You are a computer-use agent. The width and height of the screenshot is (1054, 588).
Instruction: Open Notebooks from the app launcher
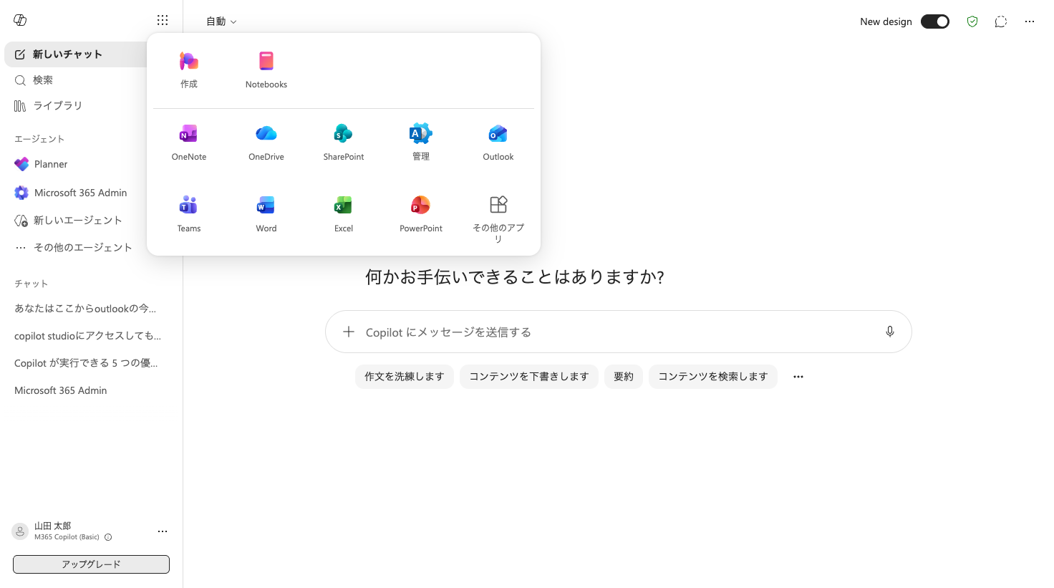(x=266, y=70)
